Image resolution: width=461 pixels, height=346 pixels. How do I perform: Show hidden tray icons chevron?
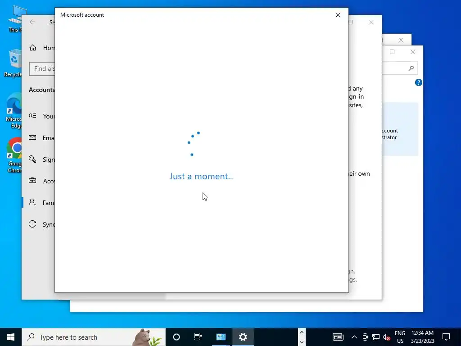[354, 337]
